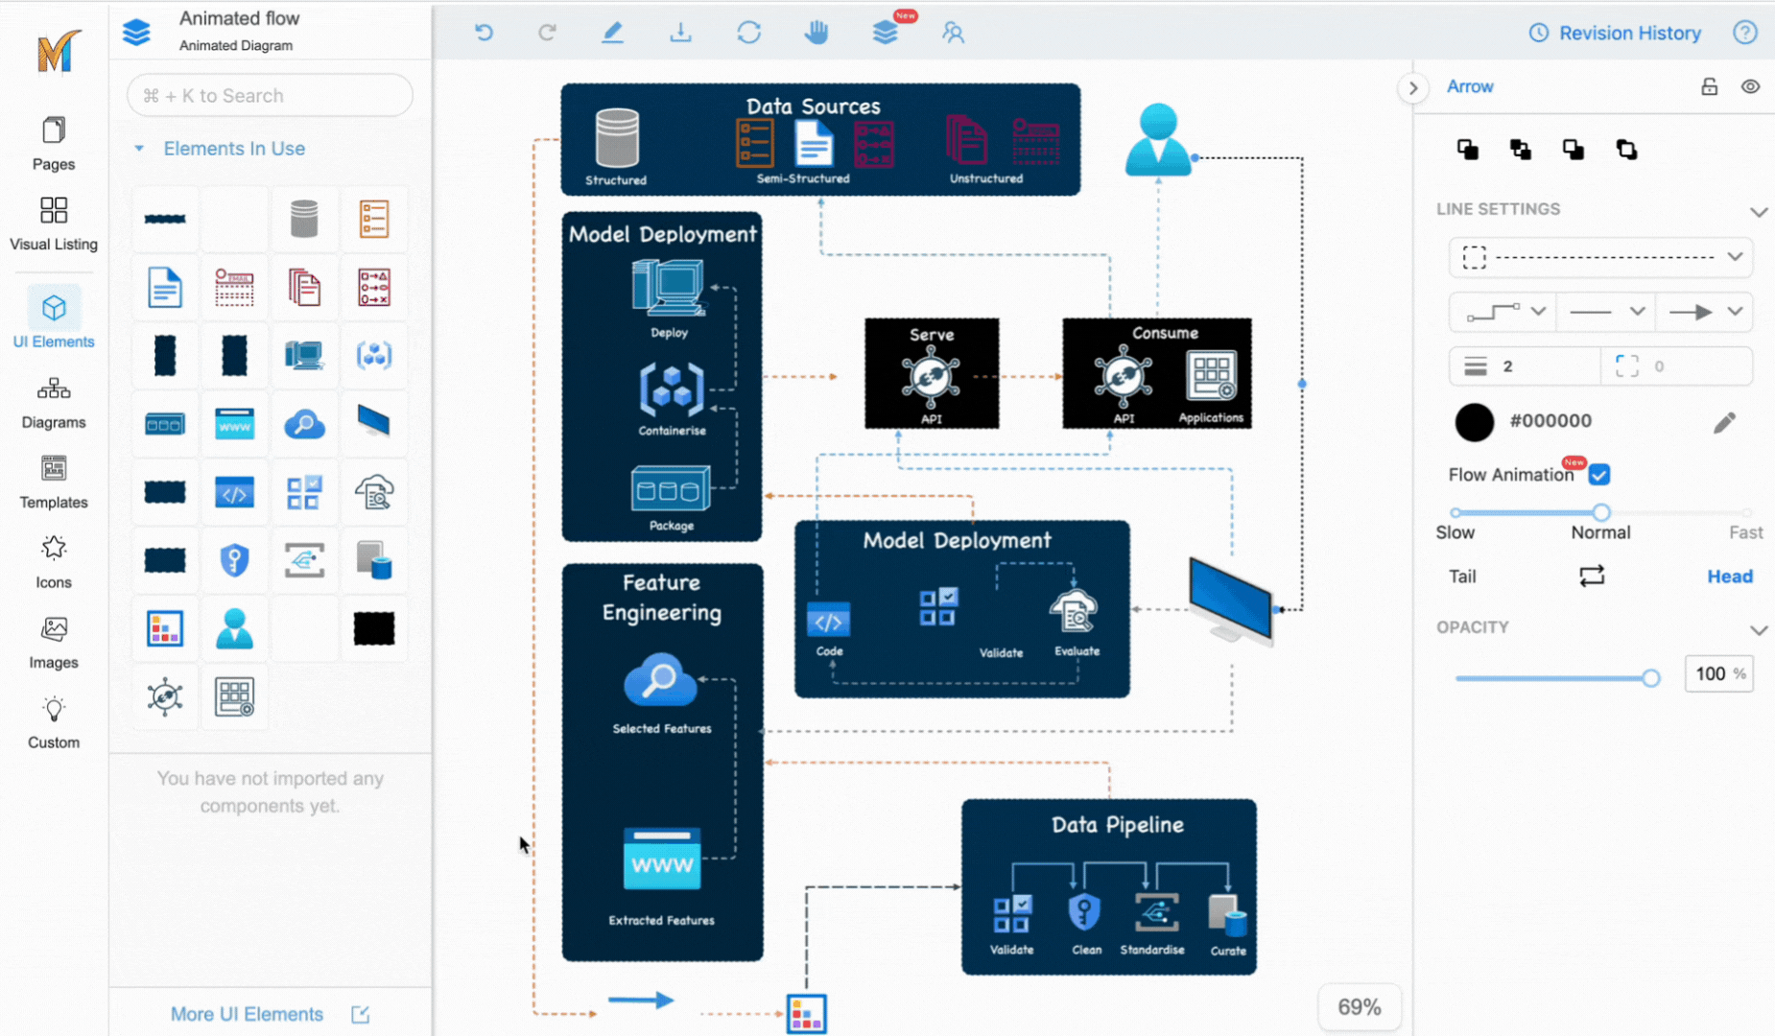
Task: Open Custom in left sidebar
Action: coord(54,723)
